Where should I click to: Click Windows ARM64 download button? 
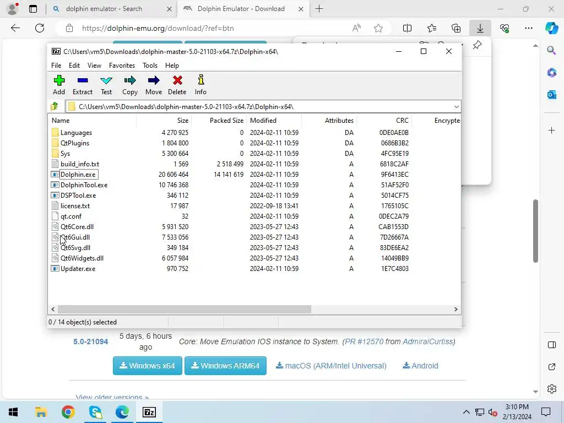click(225, 366)
